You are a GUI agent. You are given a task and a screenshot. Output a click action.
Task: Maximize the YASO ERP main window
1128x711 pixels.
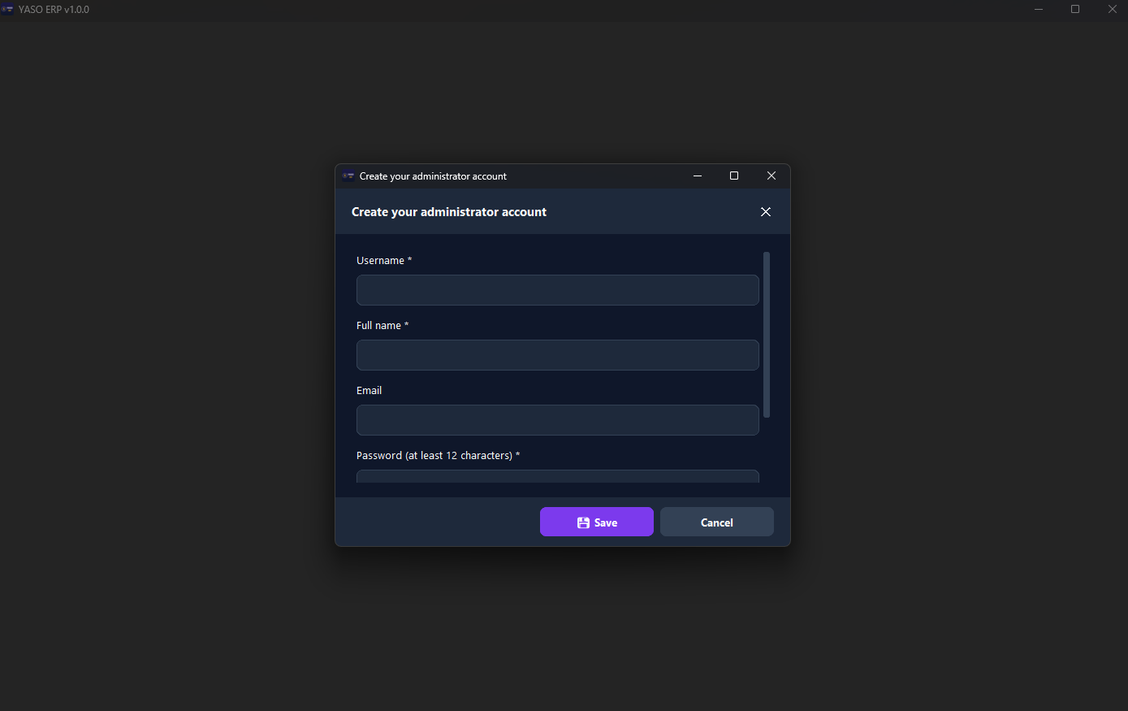point(1075,10)
